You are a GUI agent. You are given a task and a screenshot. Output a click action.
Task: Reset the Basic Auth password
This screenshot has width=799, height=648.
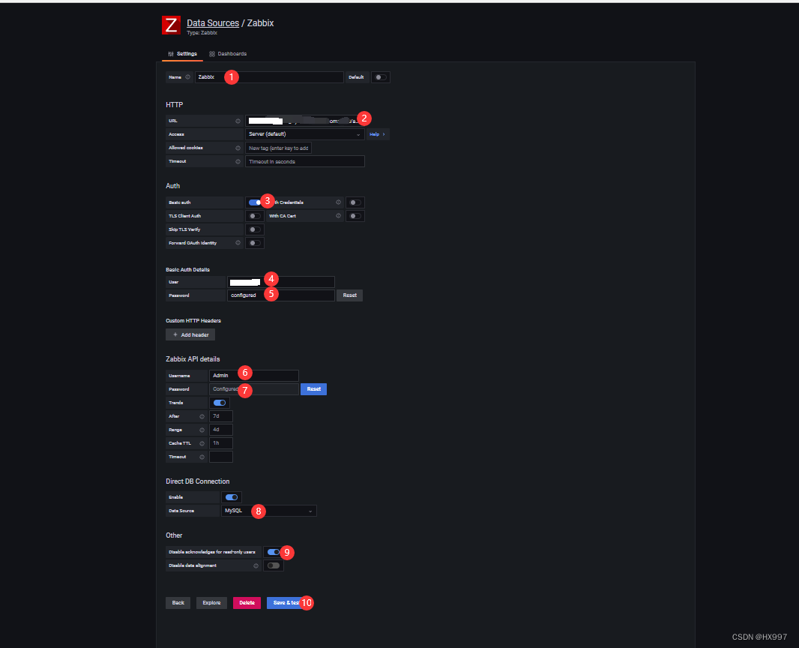pyautogui.click(x=349, y=295)
